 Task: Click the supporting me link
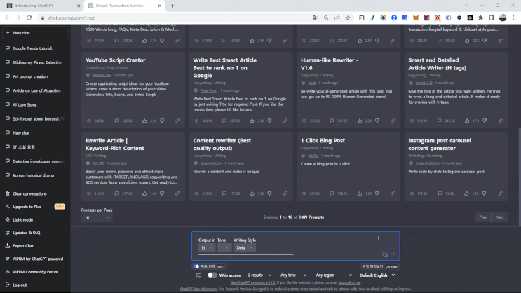pos(349,282)
